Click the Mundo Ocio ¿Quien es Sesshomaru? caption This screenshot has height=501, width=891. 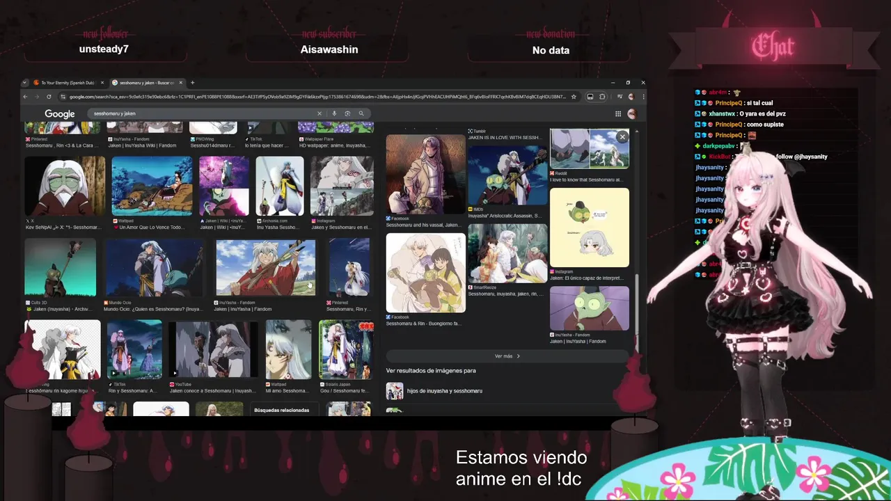click(x=153, y=310)
